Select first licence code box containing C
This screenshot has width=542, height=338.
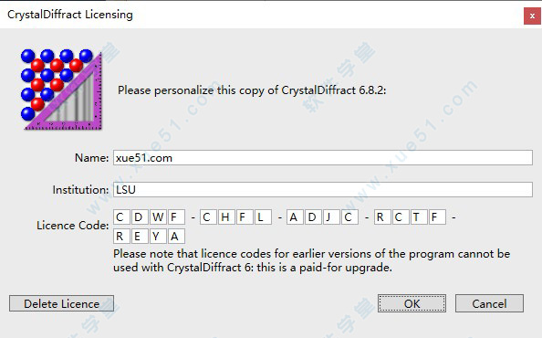[121, 217]
